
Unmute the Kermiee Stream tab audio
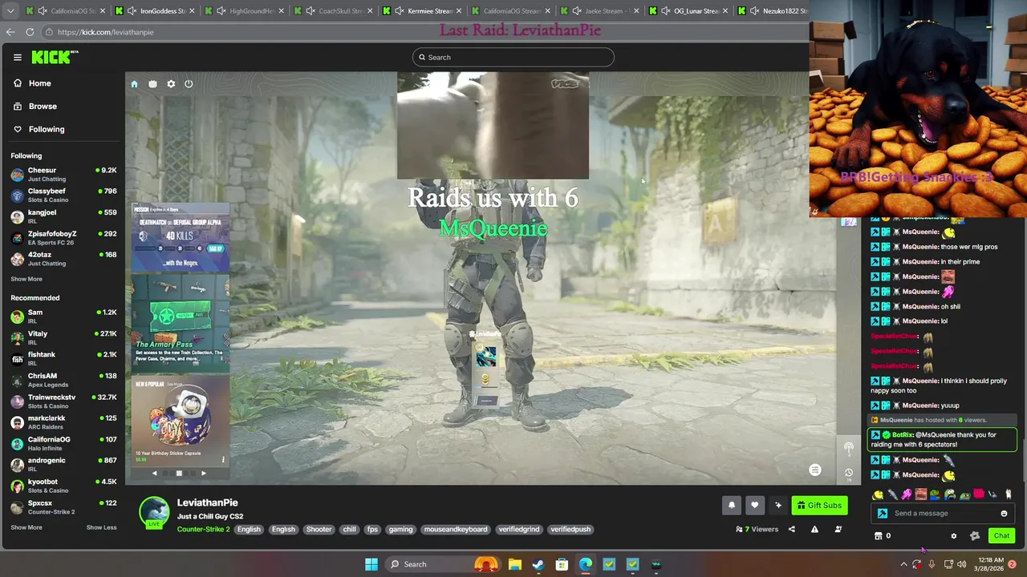400,11
